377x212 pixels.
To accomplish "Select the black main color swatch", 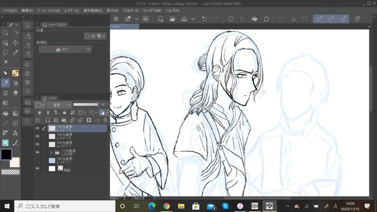I will point(6,155).
